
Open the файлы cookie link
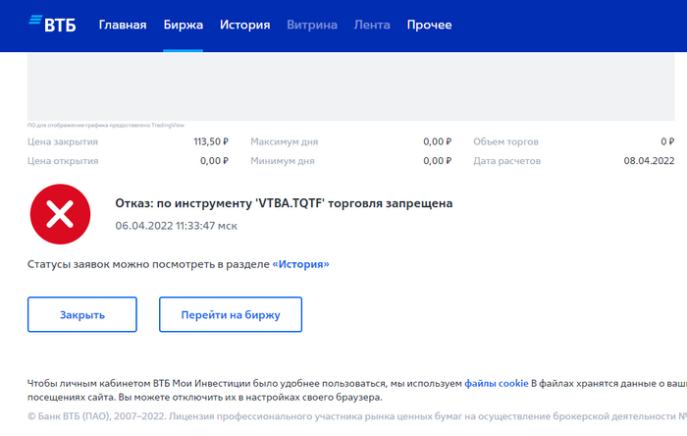coord(496,383)
